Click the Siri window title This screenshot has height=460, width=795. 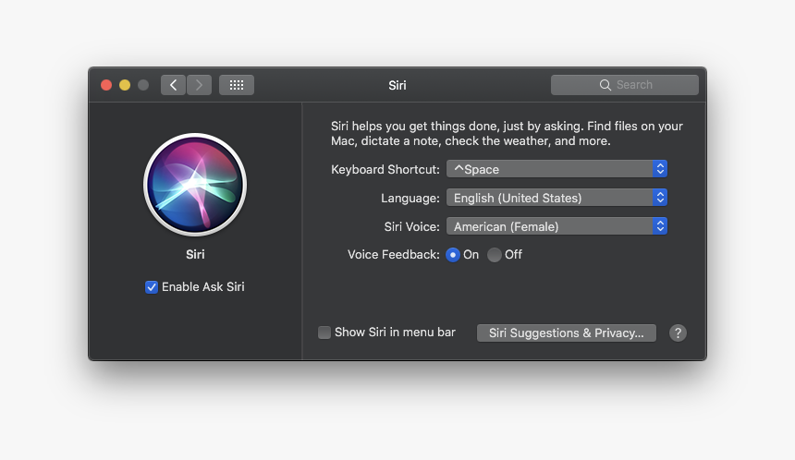click(397, 85)
